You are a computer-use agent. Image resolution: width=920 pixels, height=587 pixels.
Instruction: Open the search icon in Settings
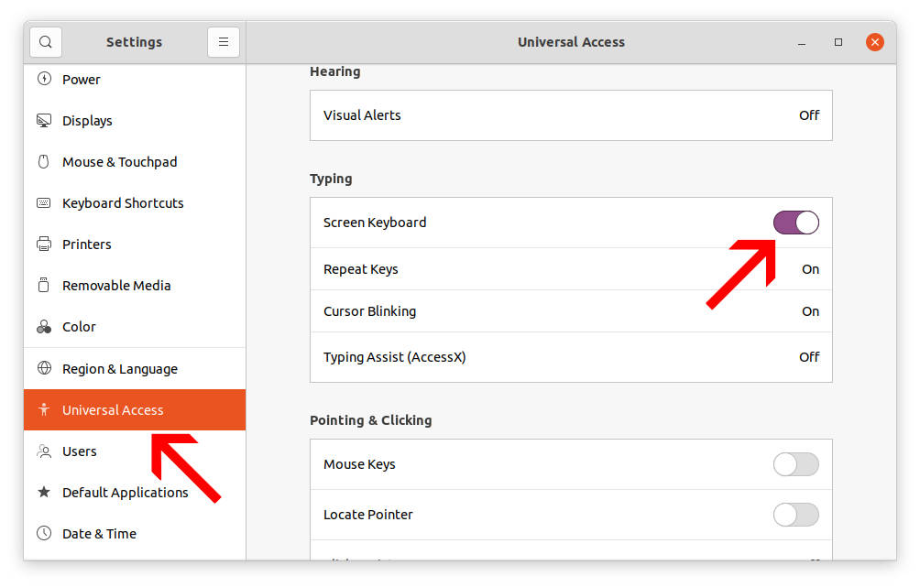coord(44,41)
